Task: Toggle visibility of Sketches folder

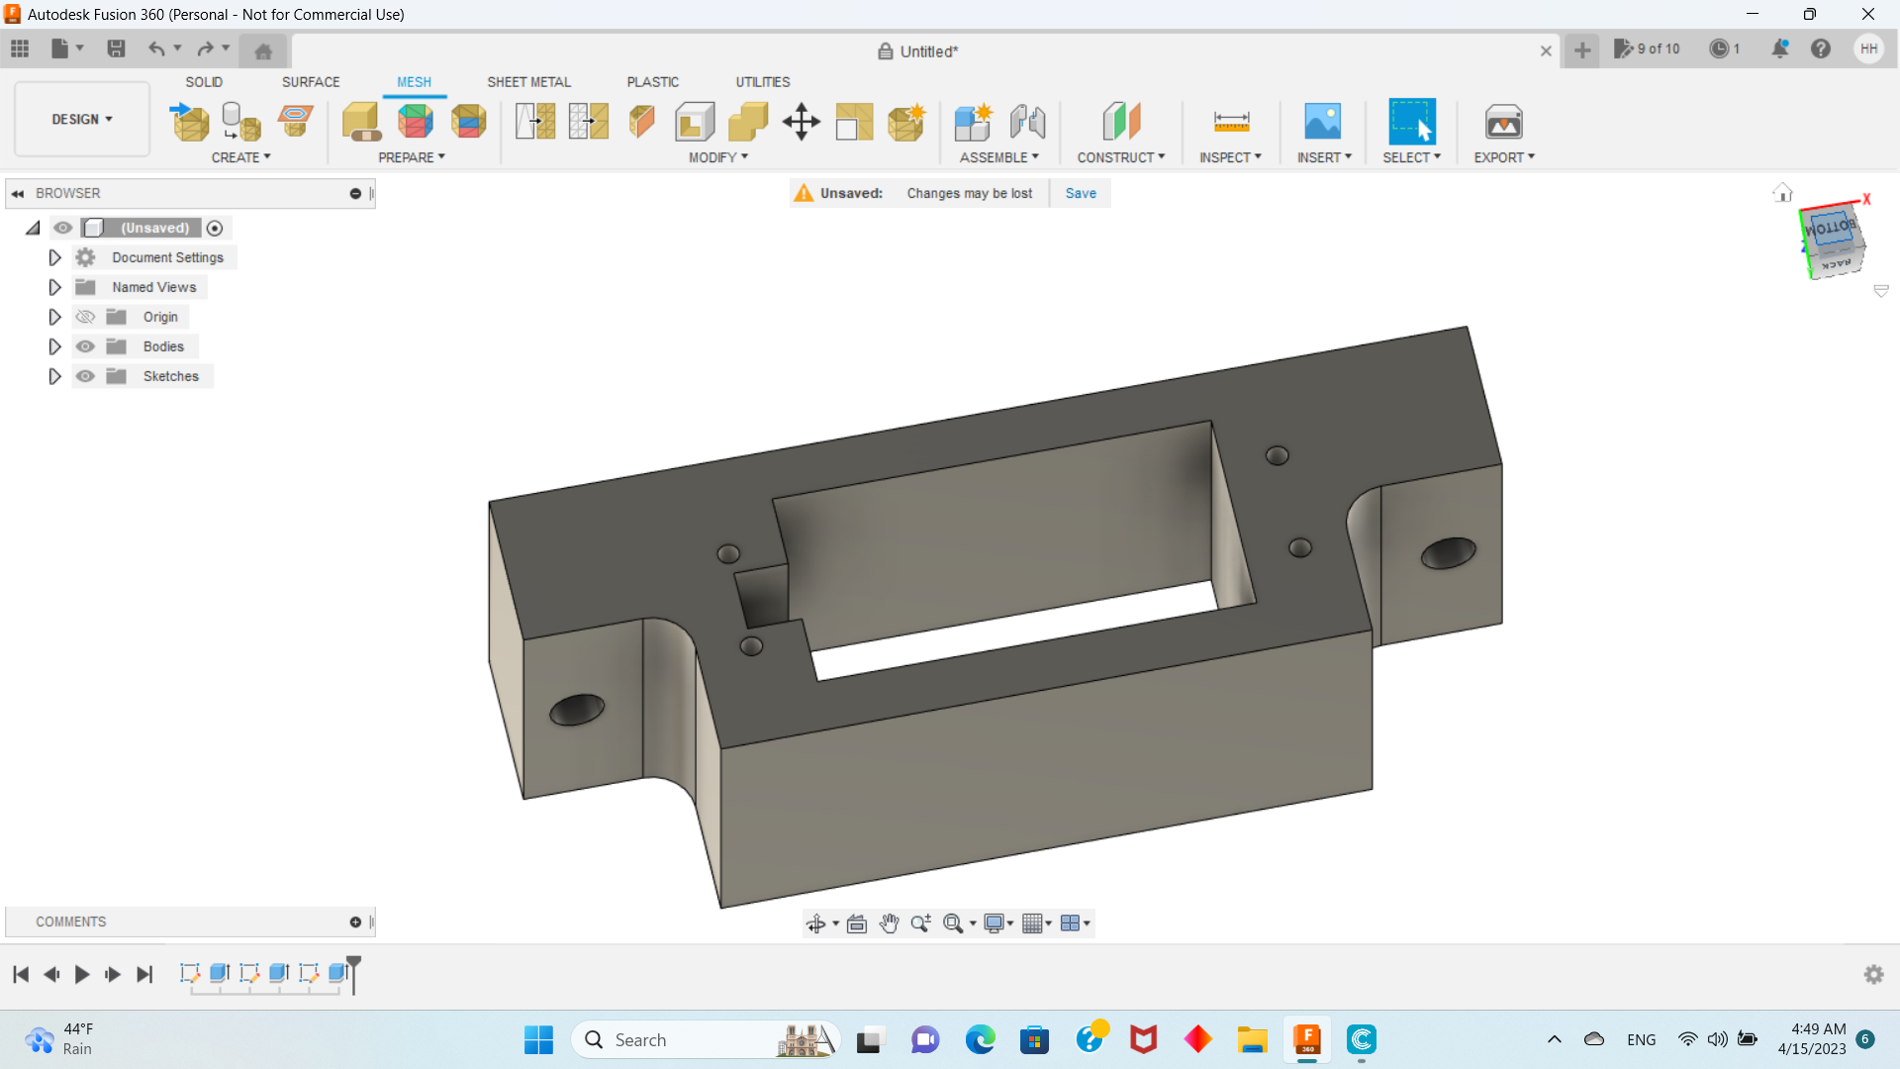Action: tap(86, 376)
